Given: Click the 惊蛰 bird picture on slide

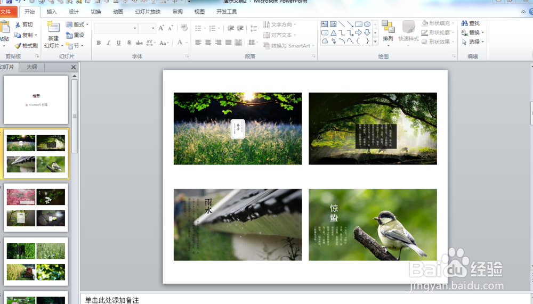Looking at the screenshot, I should point(373,225).
